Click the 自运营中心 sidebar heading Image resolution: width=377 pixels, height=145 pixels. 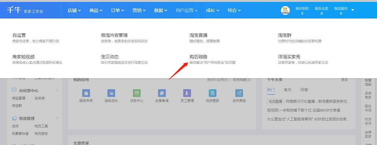[29, 90]
